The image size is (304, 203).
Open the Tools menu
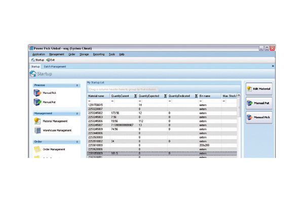tap(111, 54)
